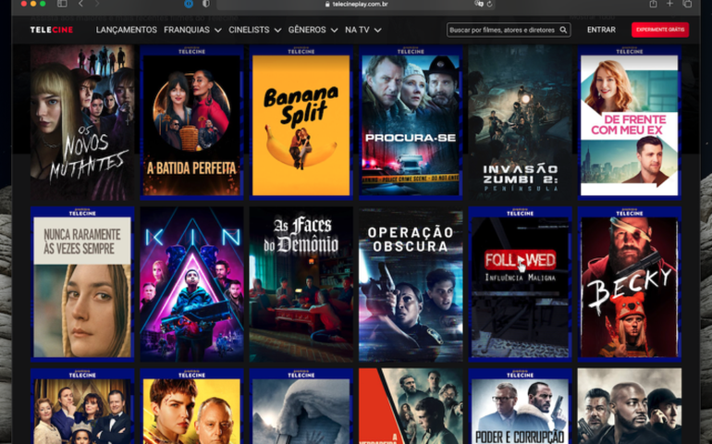
Task: Open As Faces do Demônio poster
Action: click(301, 285)
